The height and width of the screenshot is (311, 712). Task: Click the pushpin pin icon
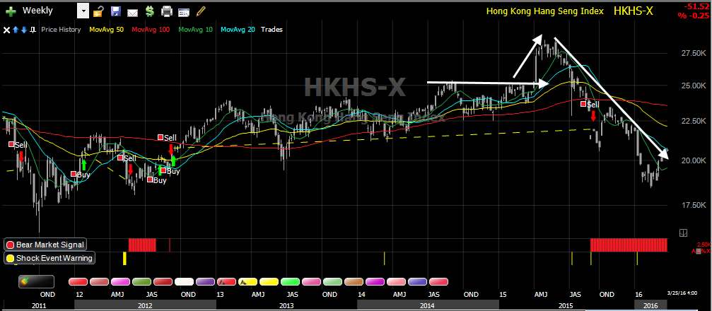click(x=33, y=30)
